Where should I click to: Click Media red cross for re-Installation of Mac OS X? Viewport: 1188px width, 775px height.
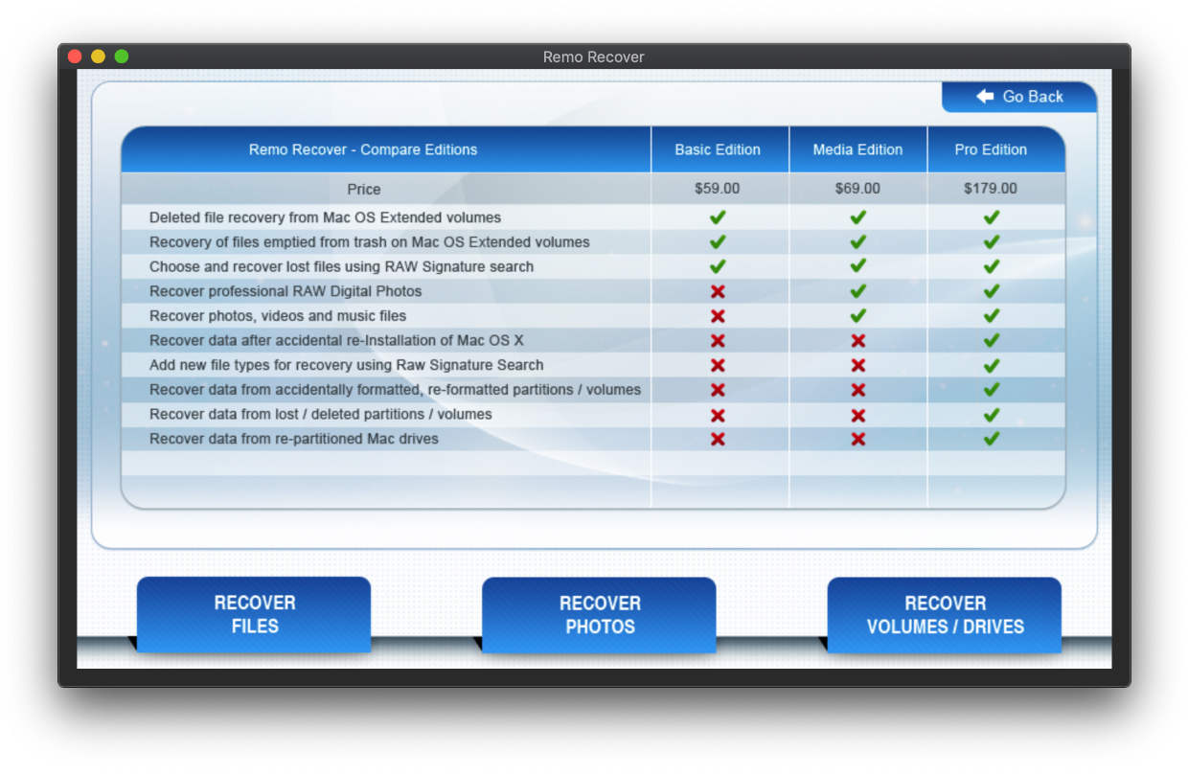(857, 341)
